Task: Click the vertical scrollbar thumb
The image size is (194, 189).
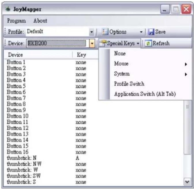Action: (x=187, y=127)
